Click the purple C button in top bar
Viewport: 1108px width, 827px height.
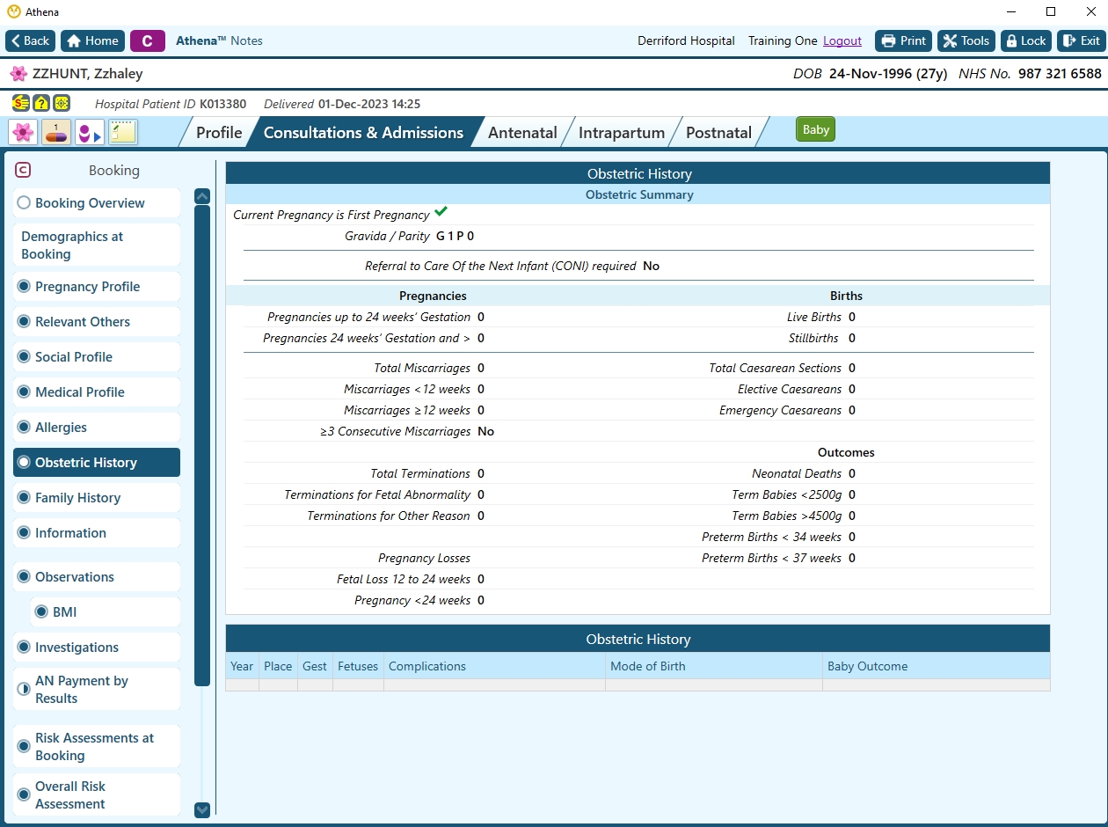[x=148, y=40]
